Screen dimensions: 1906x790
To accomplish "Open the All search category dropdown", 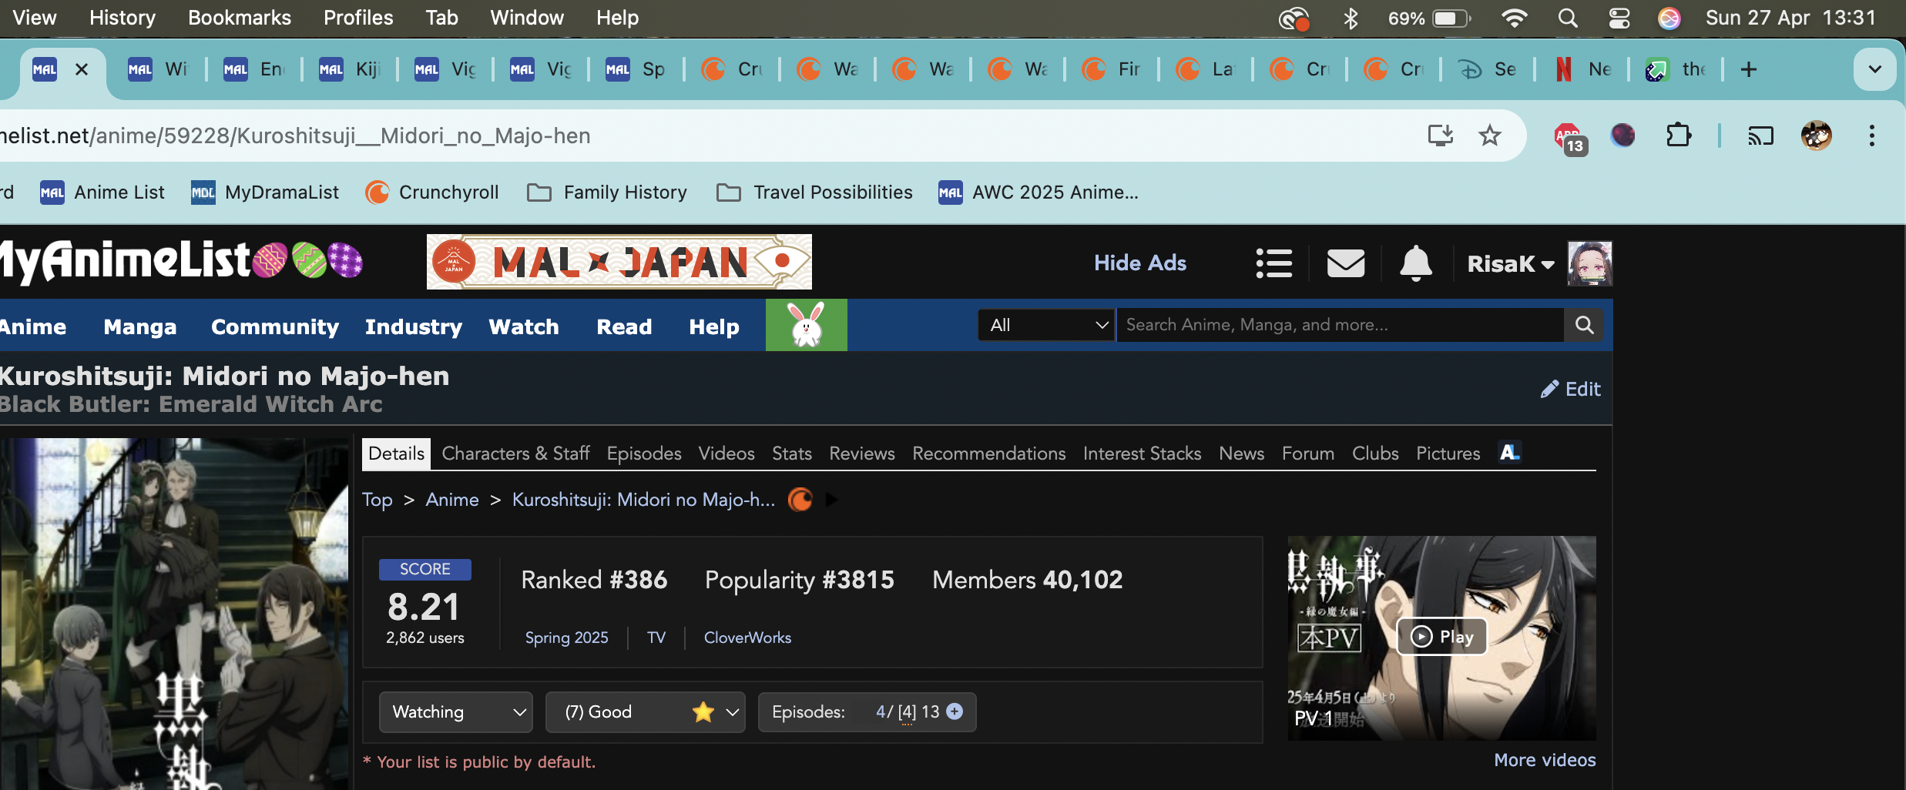I will 1046,325.
